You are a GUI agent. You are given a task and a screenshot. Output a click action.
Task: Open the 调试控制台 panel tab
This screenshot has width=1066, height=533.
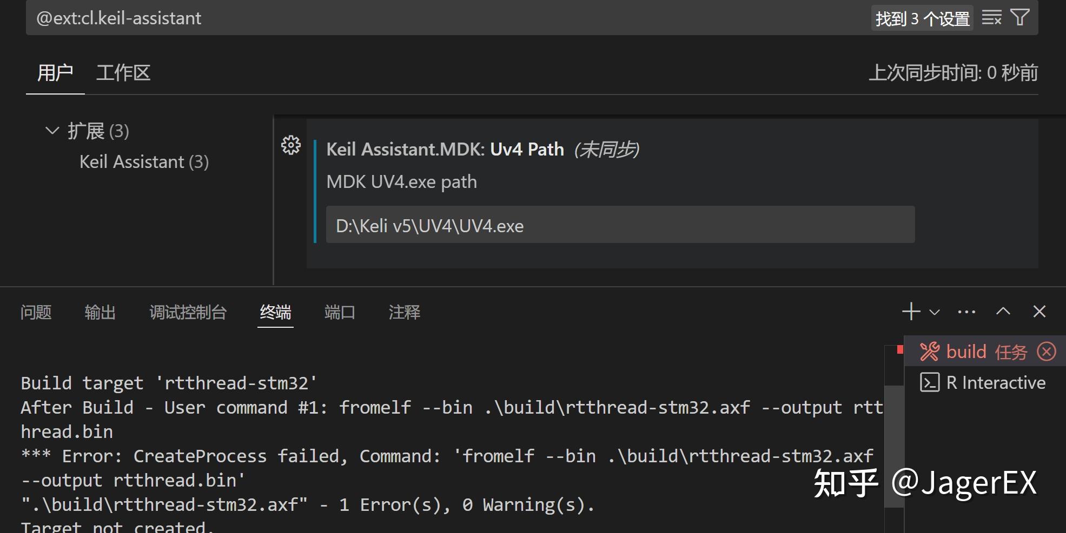point(188,312)
